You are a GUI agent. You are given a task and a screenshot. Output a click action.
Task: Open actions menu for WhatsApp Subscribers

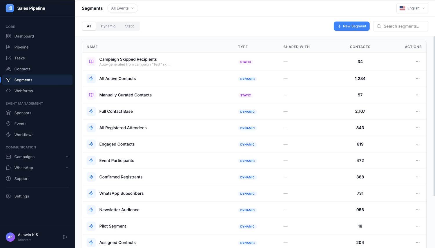(418, 193)
